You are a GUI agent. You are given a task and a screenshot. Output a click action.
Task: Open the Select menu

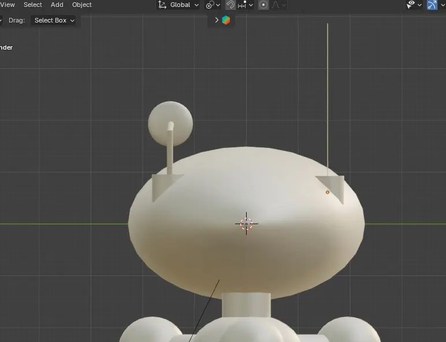pos(33,5)
